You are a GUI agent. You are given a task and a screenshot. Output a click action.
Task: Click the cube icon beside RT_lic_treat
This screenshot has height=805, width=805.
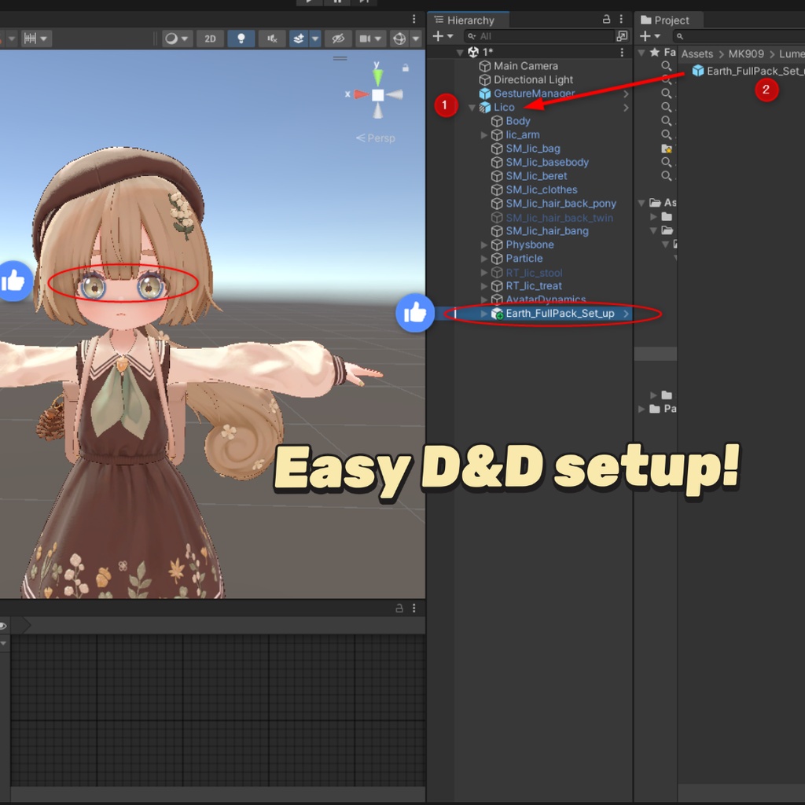click(497, 286)
